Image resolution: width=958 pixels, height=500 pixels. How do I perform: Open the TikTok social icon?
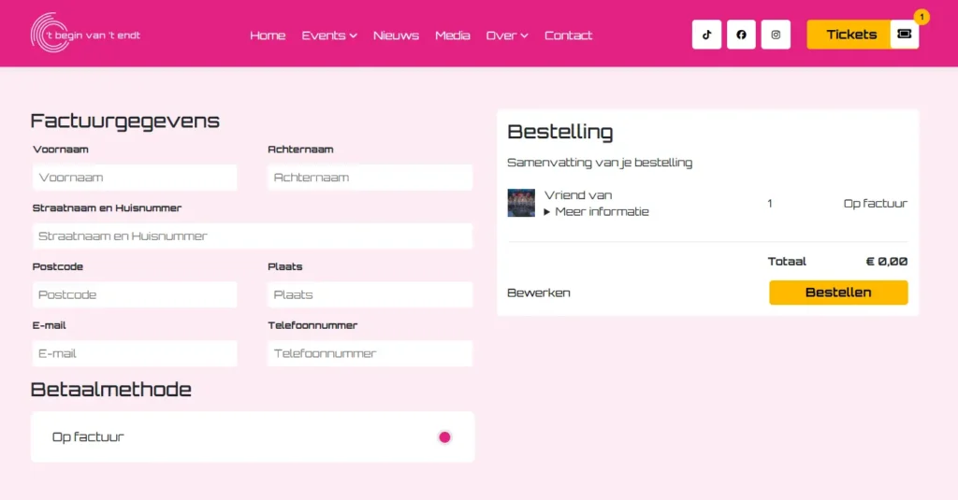(706, 35)
